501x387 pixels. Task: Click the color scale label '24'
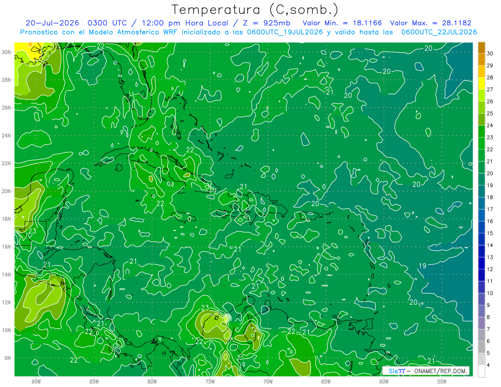tap(490, 126)
